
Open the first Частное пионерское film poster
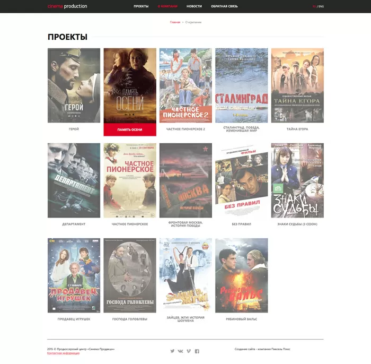click(x=130, y=180)
